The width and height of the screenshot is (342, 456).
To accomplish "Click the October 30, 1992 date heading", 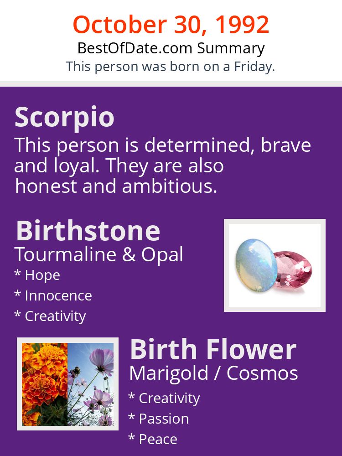I will pos(171,25).
